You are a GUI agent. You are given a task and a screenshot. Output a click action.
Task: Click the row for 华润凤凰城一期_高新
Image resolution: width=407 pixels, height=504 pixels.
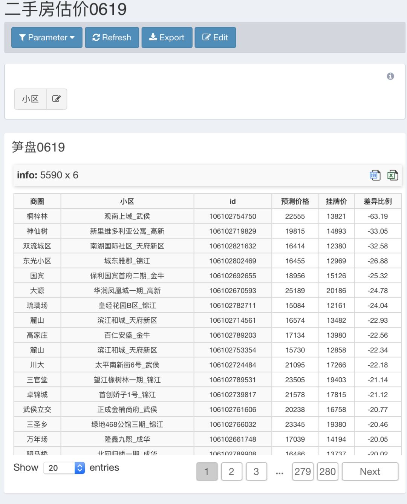coord(126,290)
